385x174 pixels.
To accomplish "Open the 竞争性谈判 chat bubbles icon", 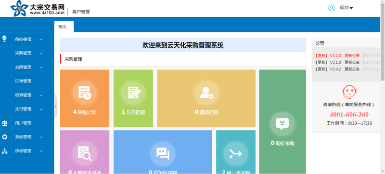I will [163, 154].
